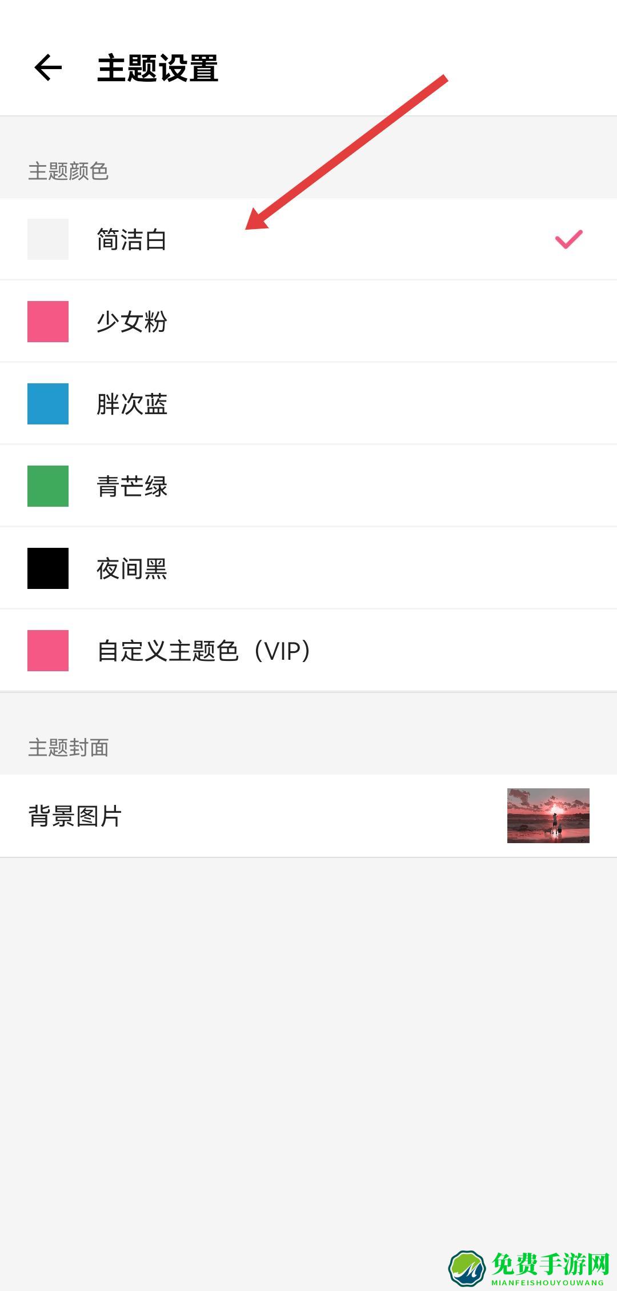
Task: Tap the back arrow icon
Action: [48, 68]
